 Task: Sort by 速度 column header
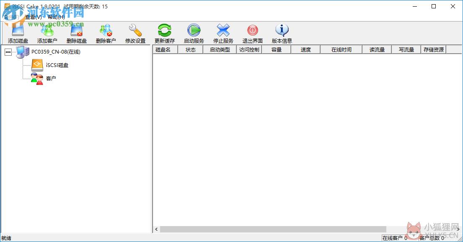[x=305, y=49]
